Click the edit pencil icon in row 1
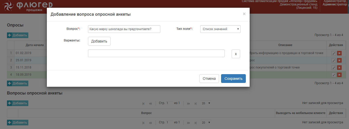The image size is (349, 129). point(334,53)
